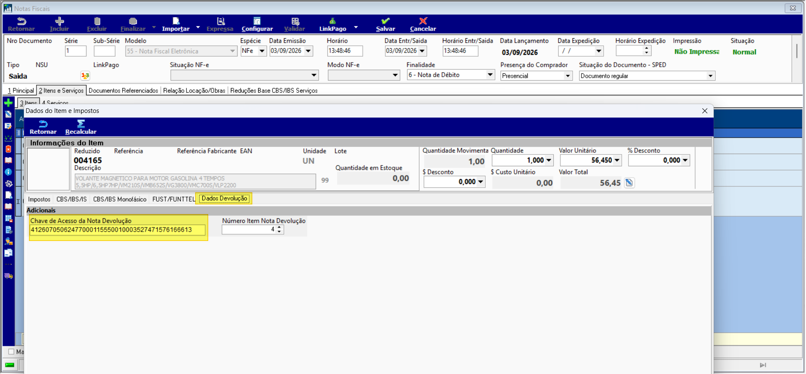Recalculate item taxes with Recalcular
Viewport: 806px width, 374px height.
(81, 127)
